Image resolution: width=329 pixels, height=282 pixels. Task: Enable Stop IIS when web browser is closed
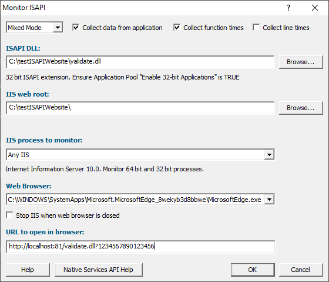click(x=9, y=215)
